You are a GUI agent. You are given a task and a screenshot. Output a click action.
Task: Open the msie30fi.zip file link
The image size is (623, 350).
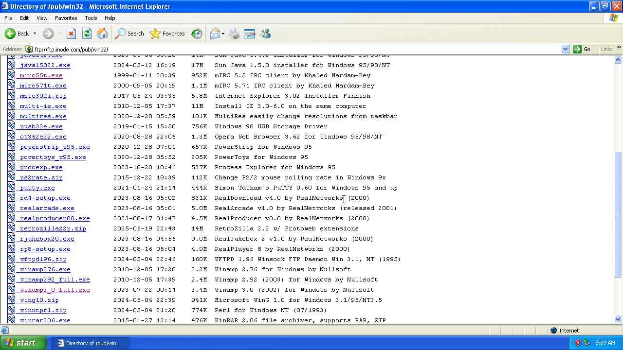[43, 96]
